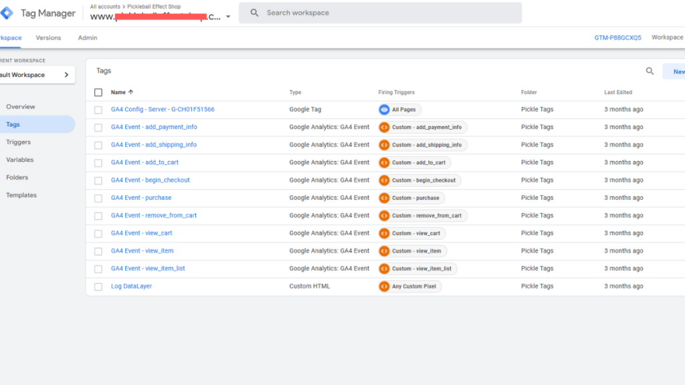685x385 pixels.
Task: Expand the Default Workspace selector chevron
Action: [x=66, y=75]
